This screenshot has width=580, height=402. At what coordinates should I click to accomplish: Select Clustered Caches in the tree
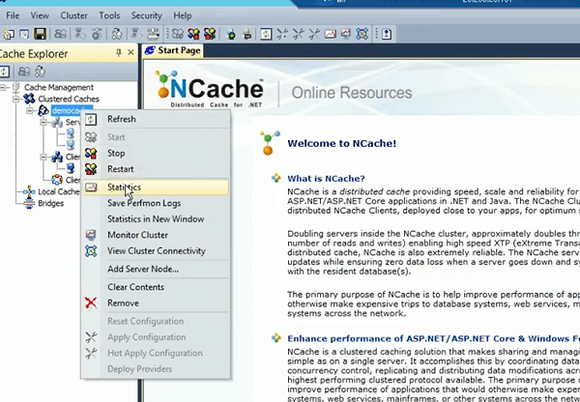(x=69, y=99)
